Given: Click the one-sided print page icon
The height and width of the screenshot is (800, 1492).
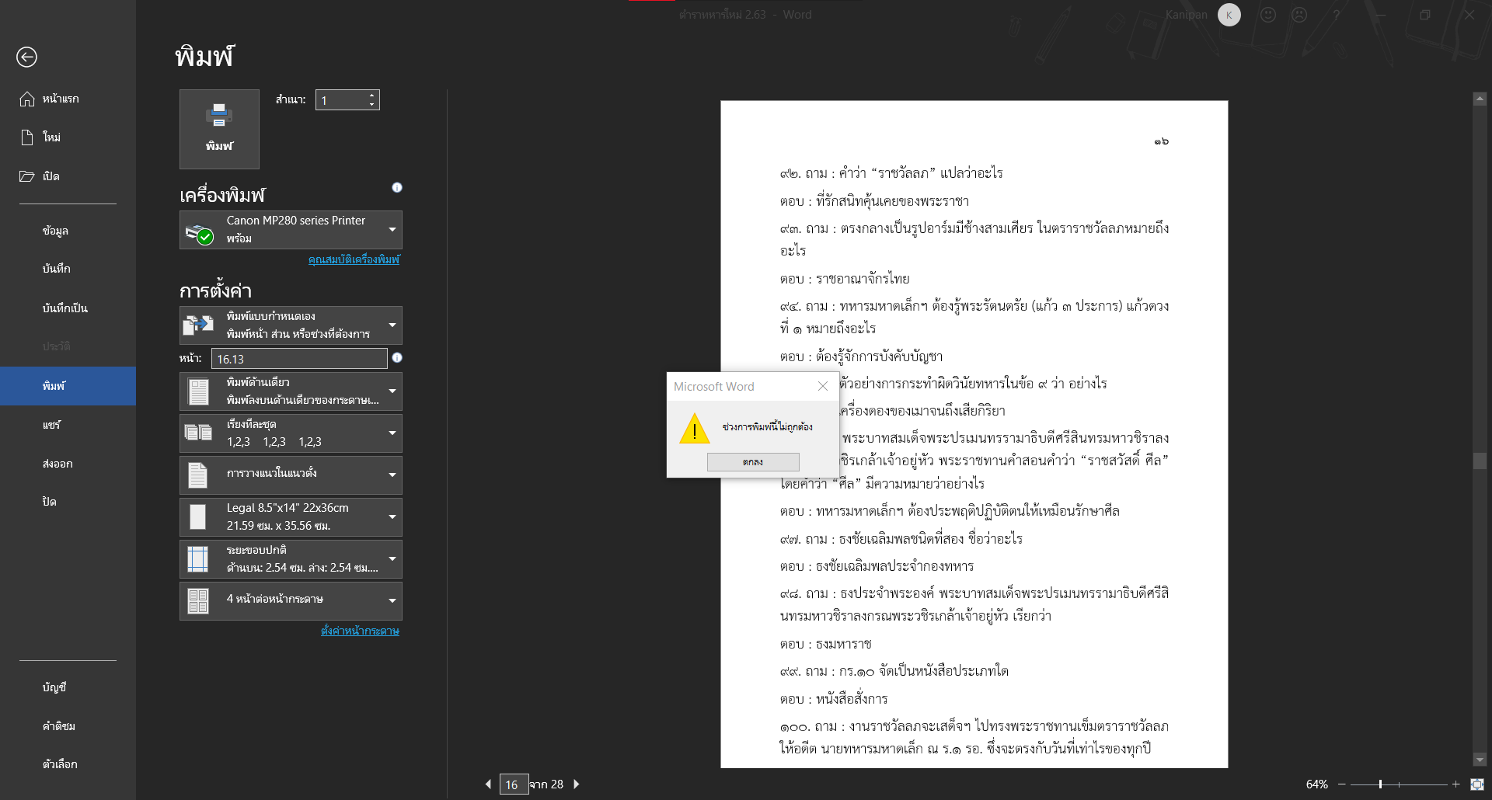Looking at the screenshot, I should pyautogui.click(x=199, y=391).
